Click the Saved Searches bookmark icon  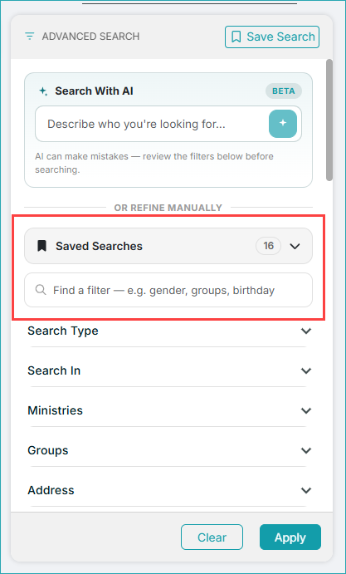tap(42, 246)
